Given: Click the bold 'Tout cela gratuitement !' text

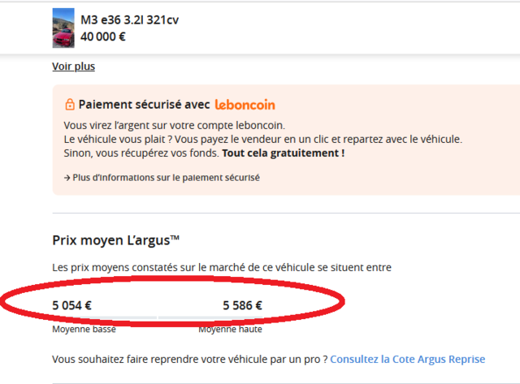Looking at the screenshot, I should coord(284,153).
